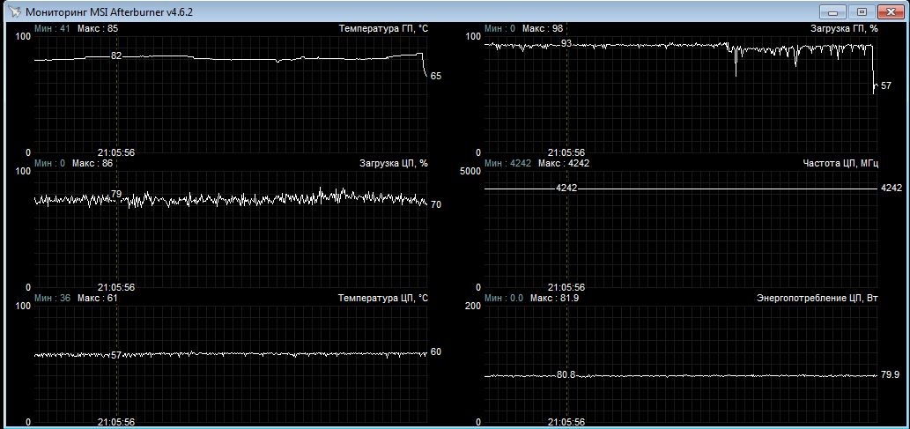Click current value 70 on CPU load graph
This screenshot has height=429, width=910.
(x=436, y=204)
